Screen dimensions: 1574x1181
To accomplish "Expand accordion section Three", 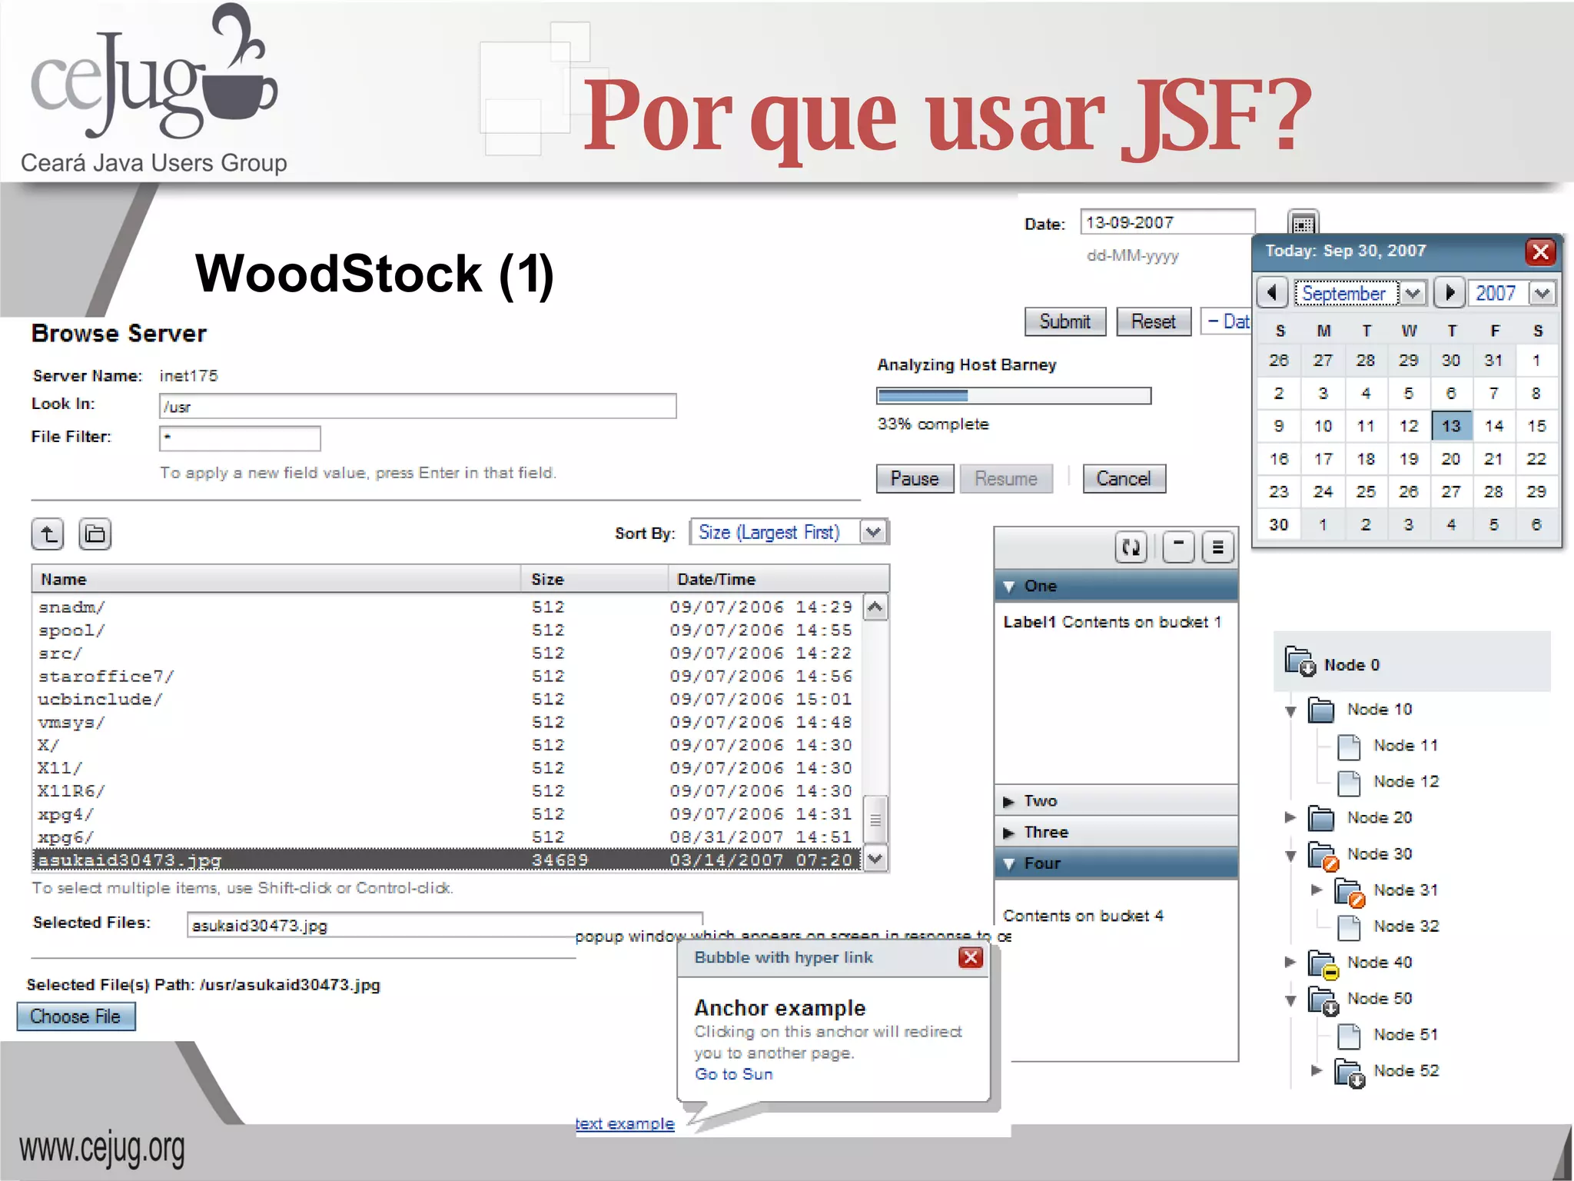I will (x=1116, y=833).
